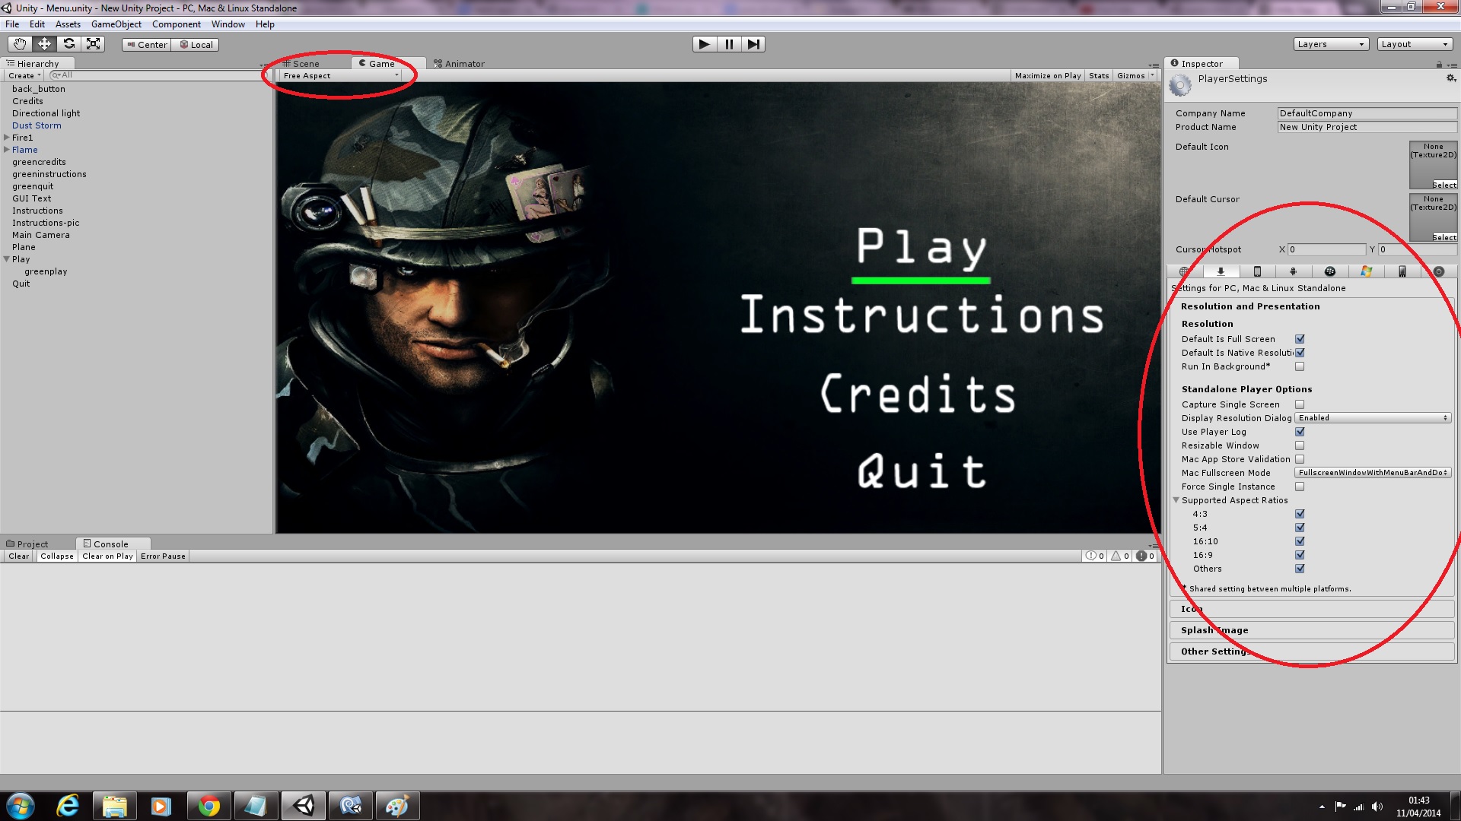This screenshot has height=821, width=1461.
Task: Open the Layers dropdown
Action: coord(1331,44)
